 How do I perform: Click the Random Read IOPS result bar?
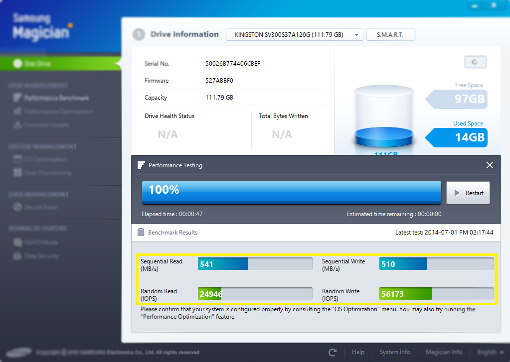(x=255, y=294)
